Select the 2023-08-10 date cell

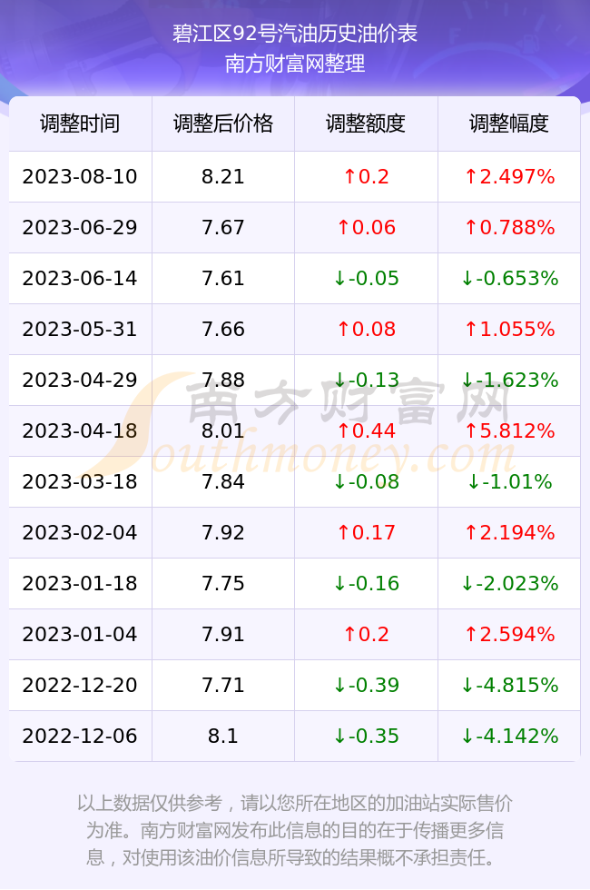click(80, 176)
